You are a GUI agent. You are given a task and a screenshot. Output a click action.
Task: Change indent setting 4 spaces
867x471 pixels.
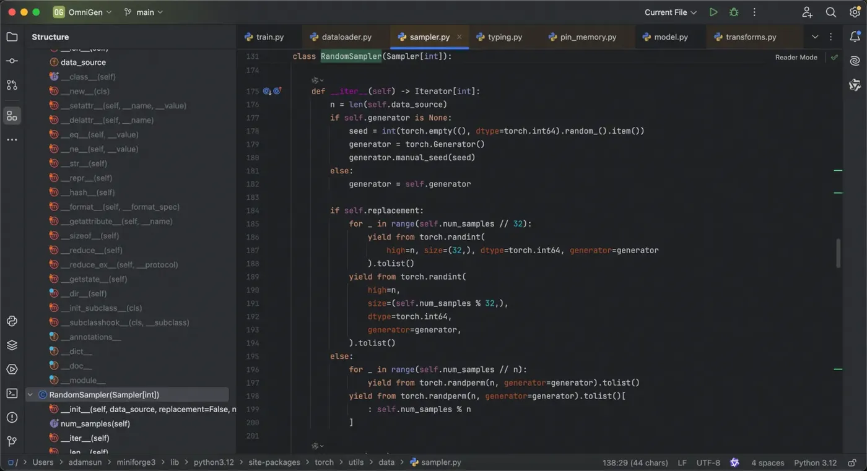coord(767,462)
